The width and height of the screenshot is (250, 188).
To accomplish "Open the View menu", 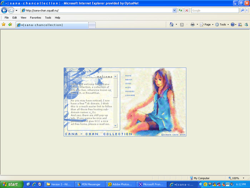I will click(23, 18).
